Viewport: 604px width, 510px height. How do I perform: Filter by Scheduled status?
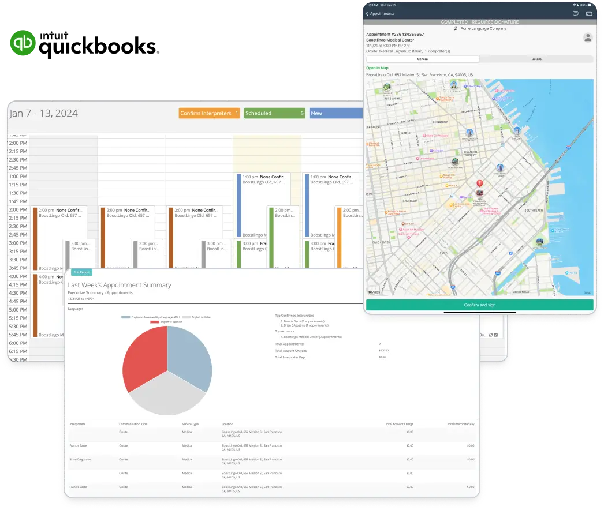pos(274,113)
